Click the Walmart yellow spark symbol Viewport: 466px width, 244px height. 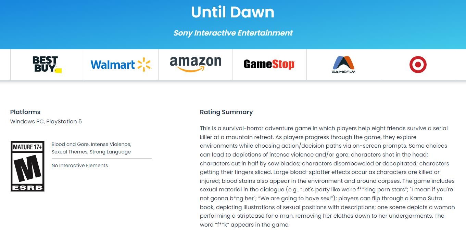click(x=144, y=65)
